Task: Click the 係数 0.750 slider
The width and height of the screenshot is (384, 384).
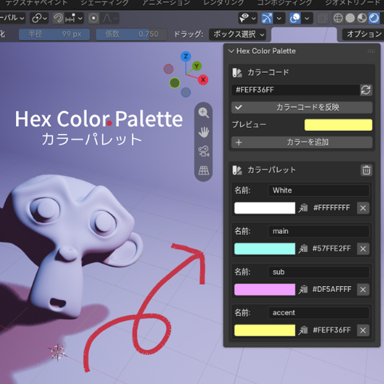Action: pos(131,34)
